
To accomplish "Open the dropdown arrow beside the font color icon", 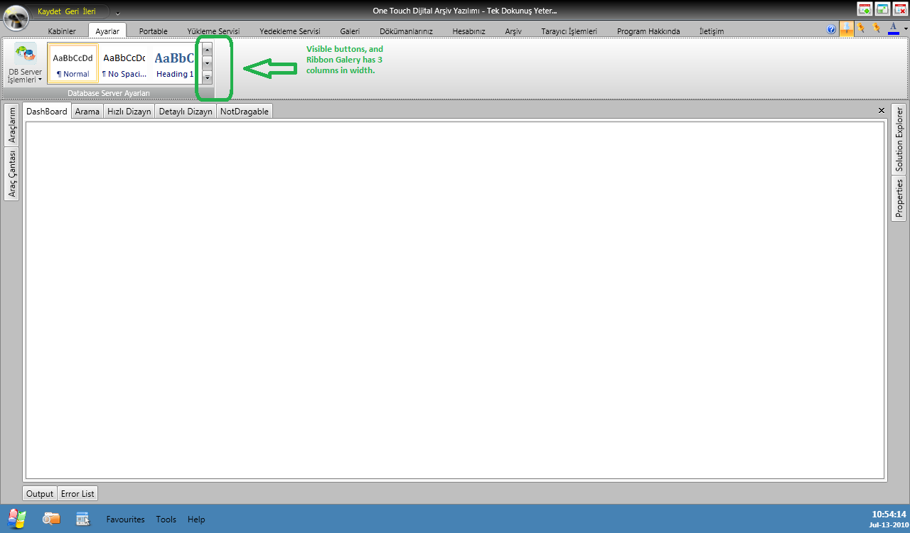I will 906,29.
